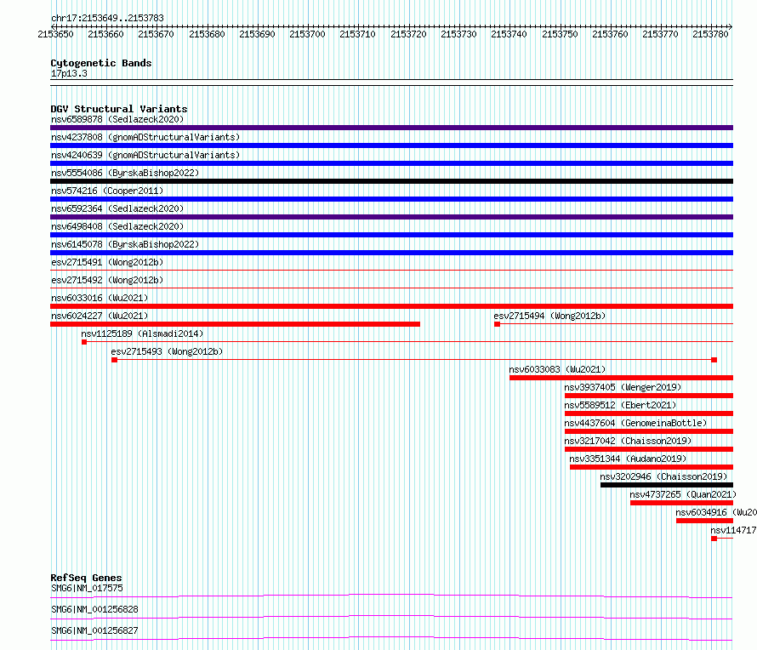The height and width of the screenshot is (650, 757).
Task: Open variant nsv4437604 (GenomeinaBottle) label
Action: click(635, 423)
